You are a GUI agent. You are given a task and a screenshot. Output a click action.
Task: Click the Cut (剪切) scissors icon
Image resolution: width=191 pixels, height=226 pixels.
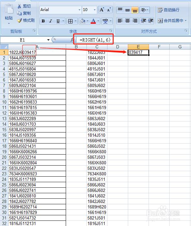coord(19,6)
